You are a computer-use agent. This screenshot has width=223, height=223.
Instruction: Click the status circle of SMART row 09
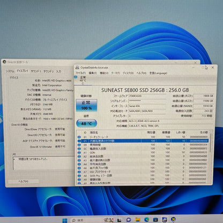pyautogui.click(x=79, y=145)
